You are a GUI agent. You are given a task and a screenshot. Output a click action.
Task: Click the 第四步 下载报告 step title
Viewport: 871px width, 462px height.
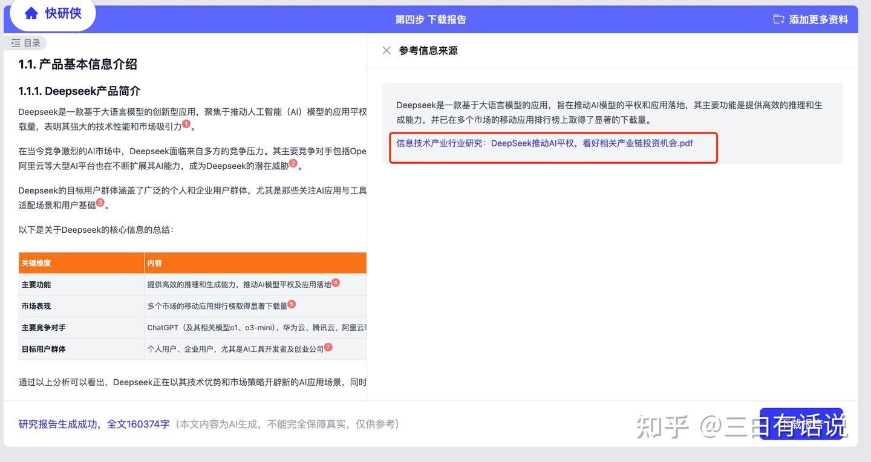coord(431,19)
